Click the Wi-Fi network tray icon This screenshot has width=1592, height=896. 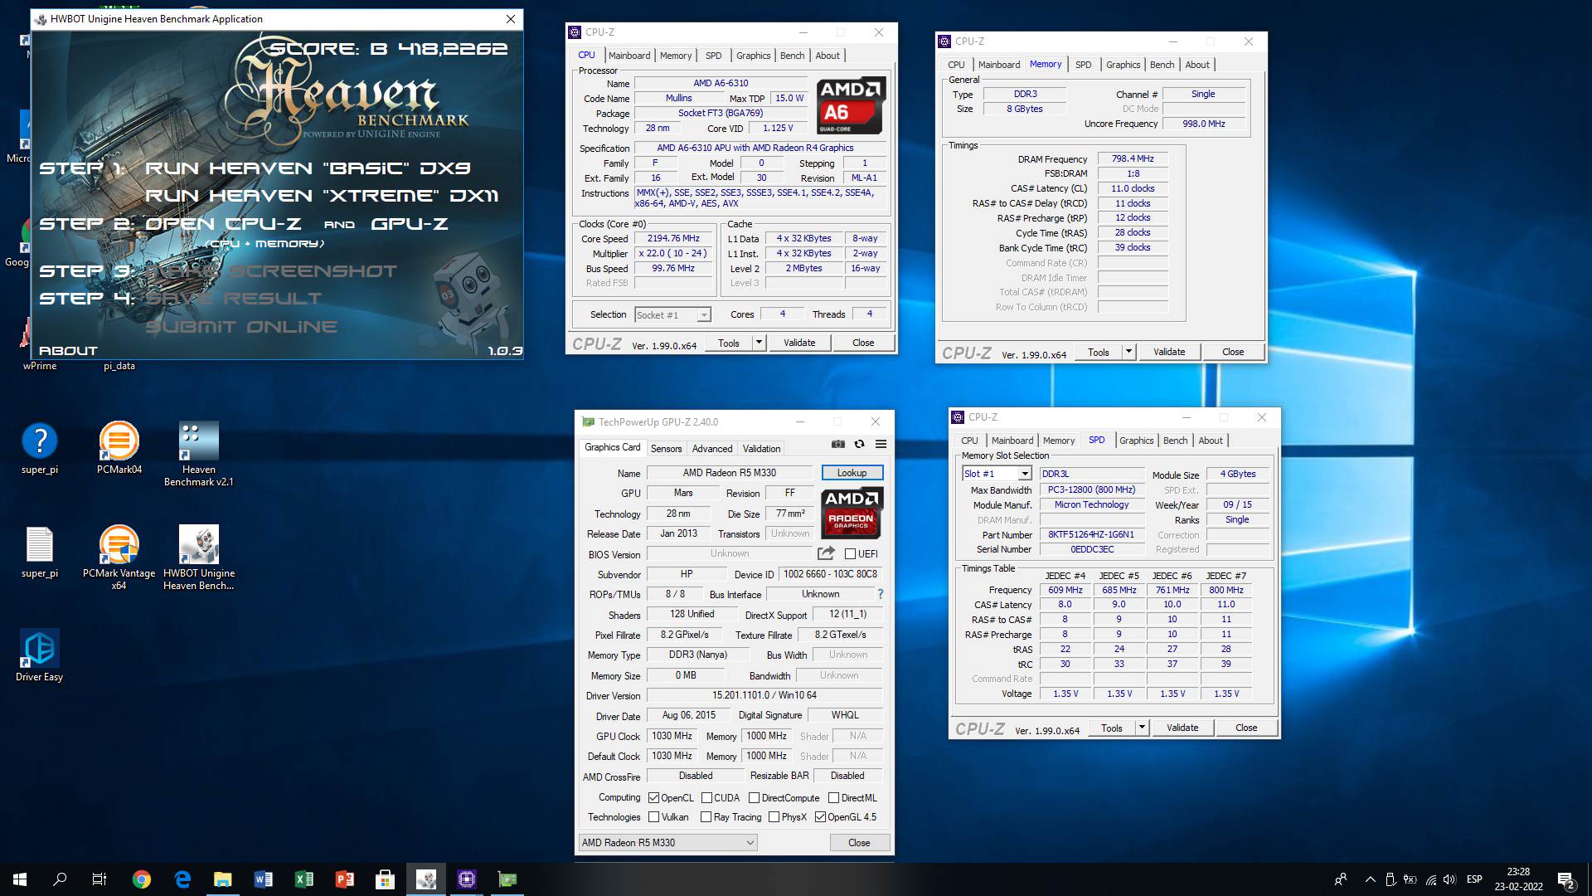[1430, 879]
